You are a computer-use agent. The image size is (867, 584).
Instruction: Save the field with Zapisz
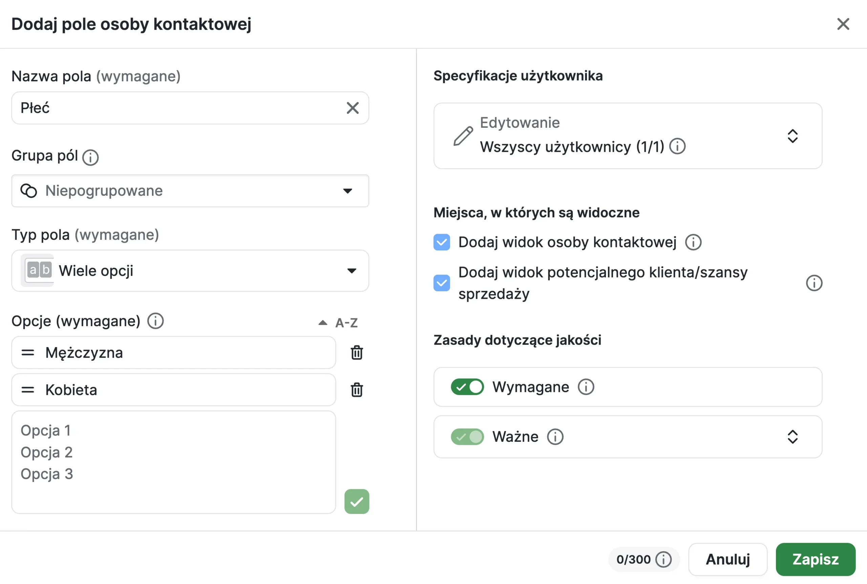[816, 559]
